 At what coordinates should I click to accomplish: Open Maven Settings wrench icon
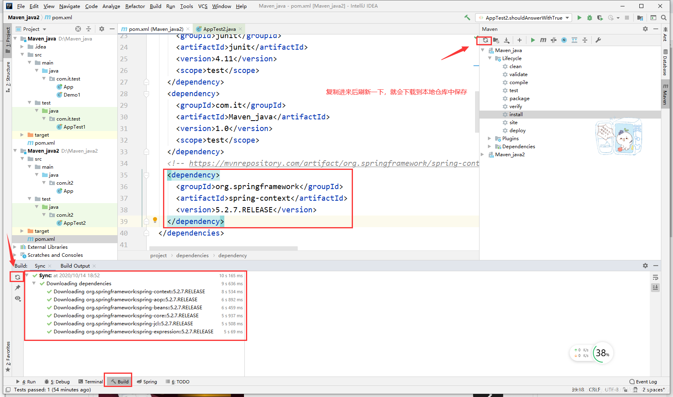[x=598, y=40]
